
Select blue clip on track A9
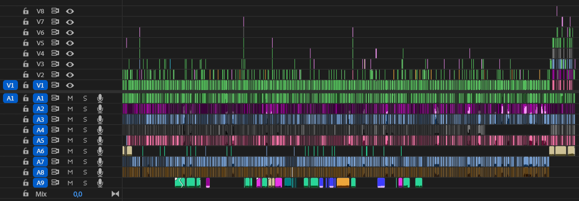point(381,183)
